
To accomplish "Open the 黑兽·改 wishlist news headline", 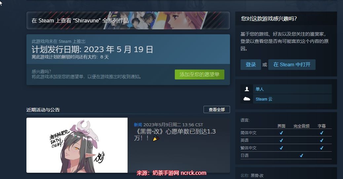I will (x=175, y=135).
